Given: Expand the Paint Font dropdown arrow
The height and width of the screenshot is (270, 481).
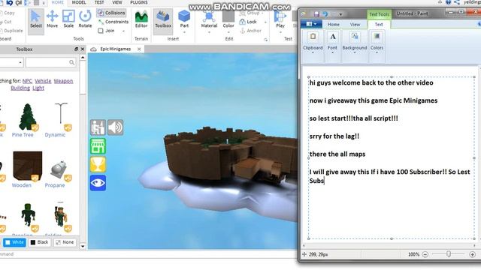Looking at the screenshot, I should (332, 52).
